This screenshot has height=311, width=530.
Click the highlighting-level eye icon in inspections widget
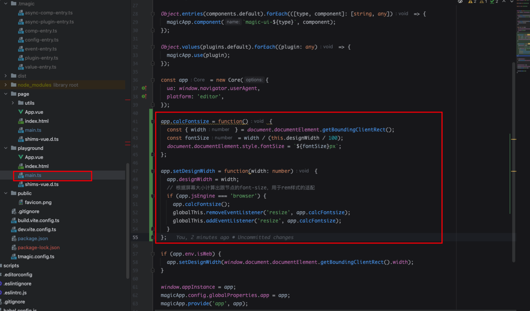click(460, 2)
